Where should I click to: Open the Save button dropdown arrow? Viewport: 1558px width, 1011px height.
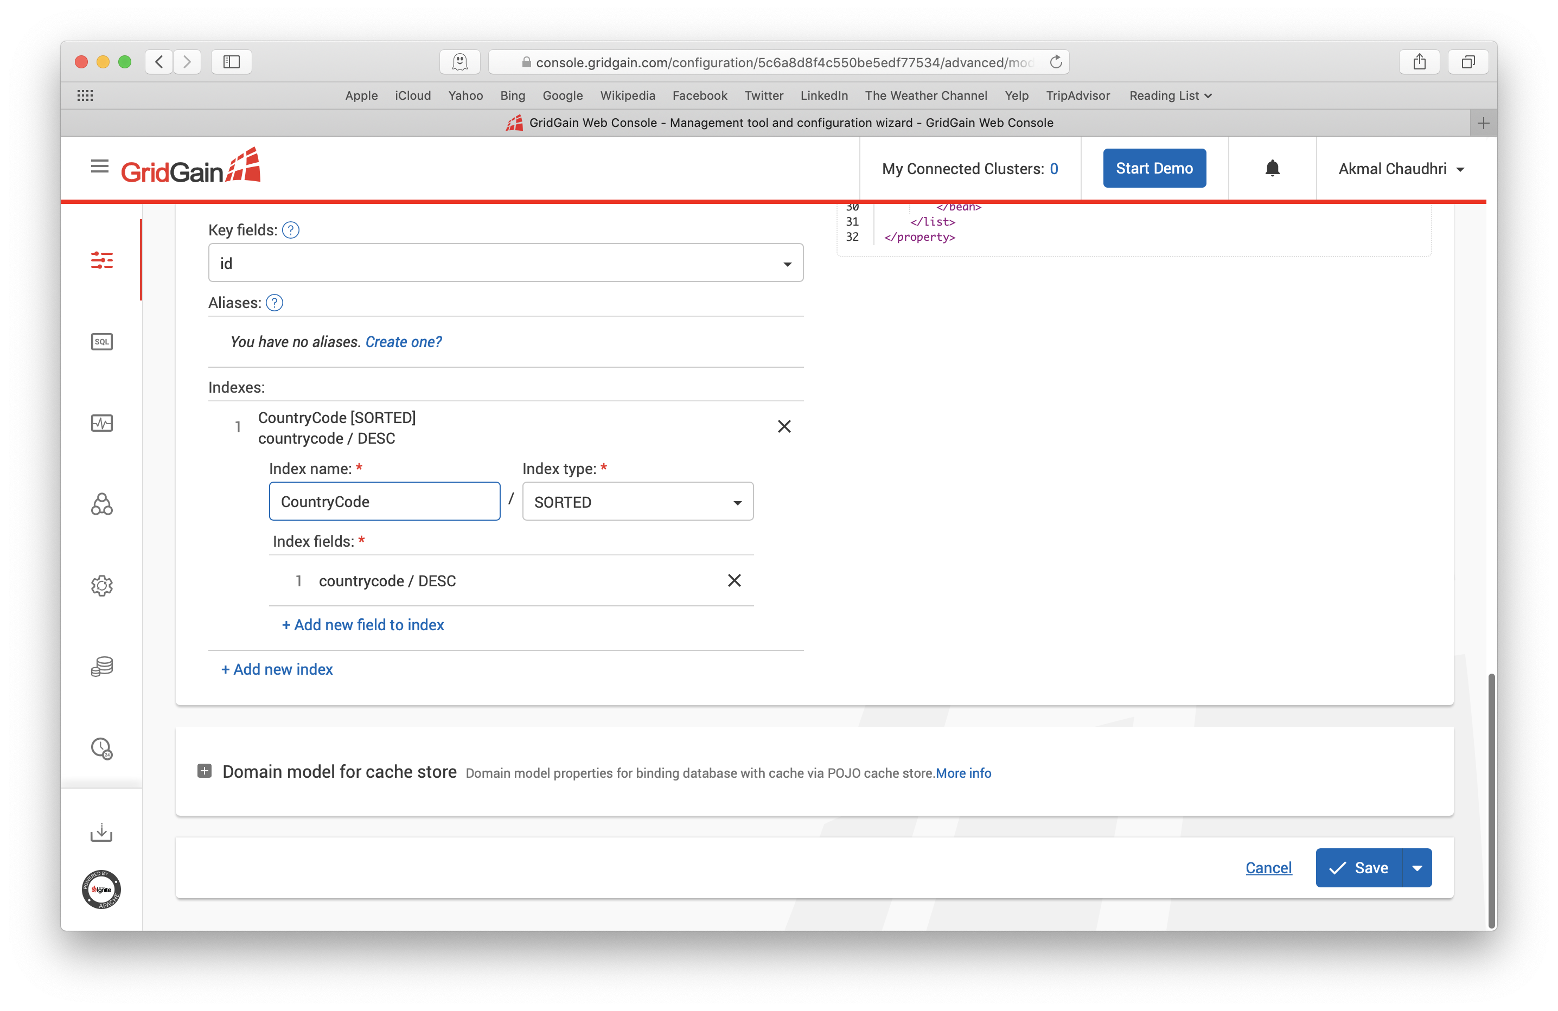(x=1416, y=868)
